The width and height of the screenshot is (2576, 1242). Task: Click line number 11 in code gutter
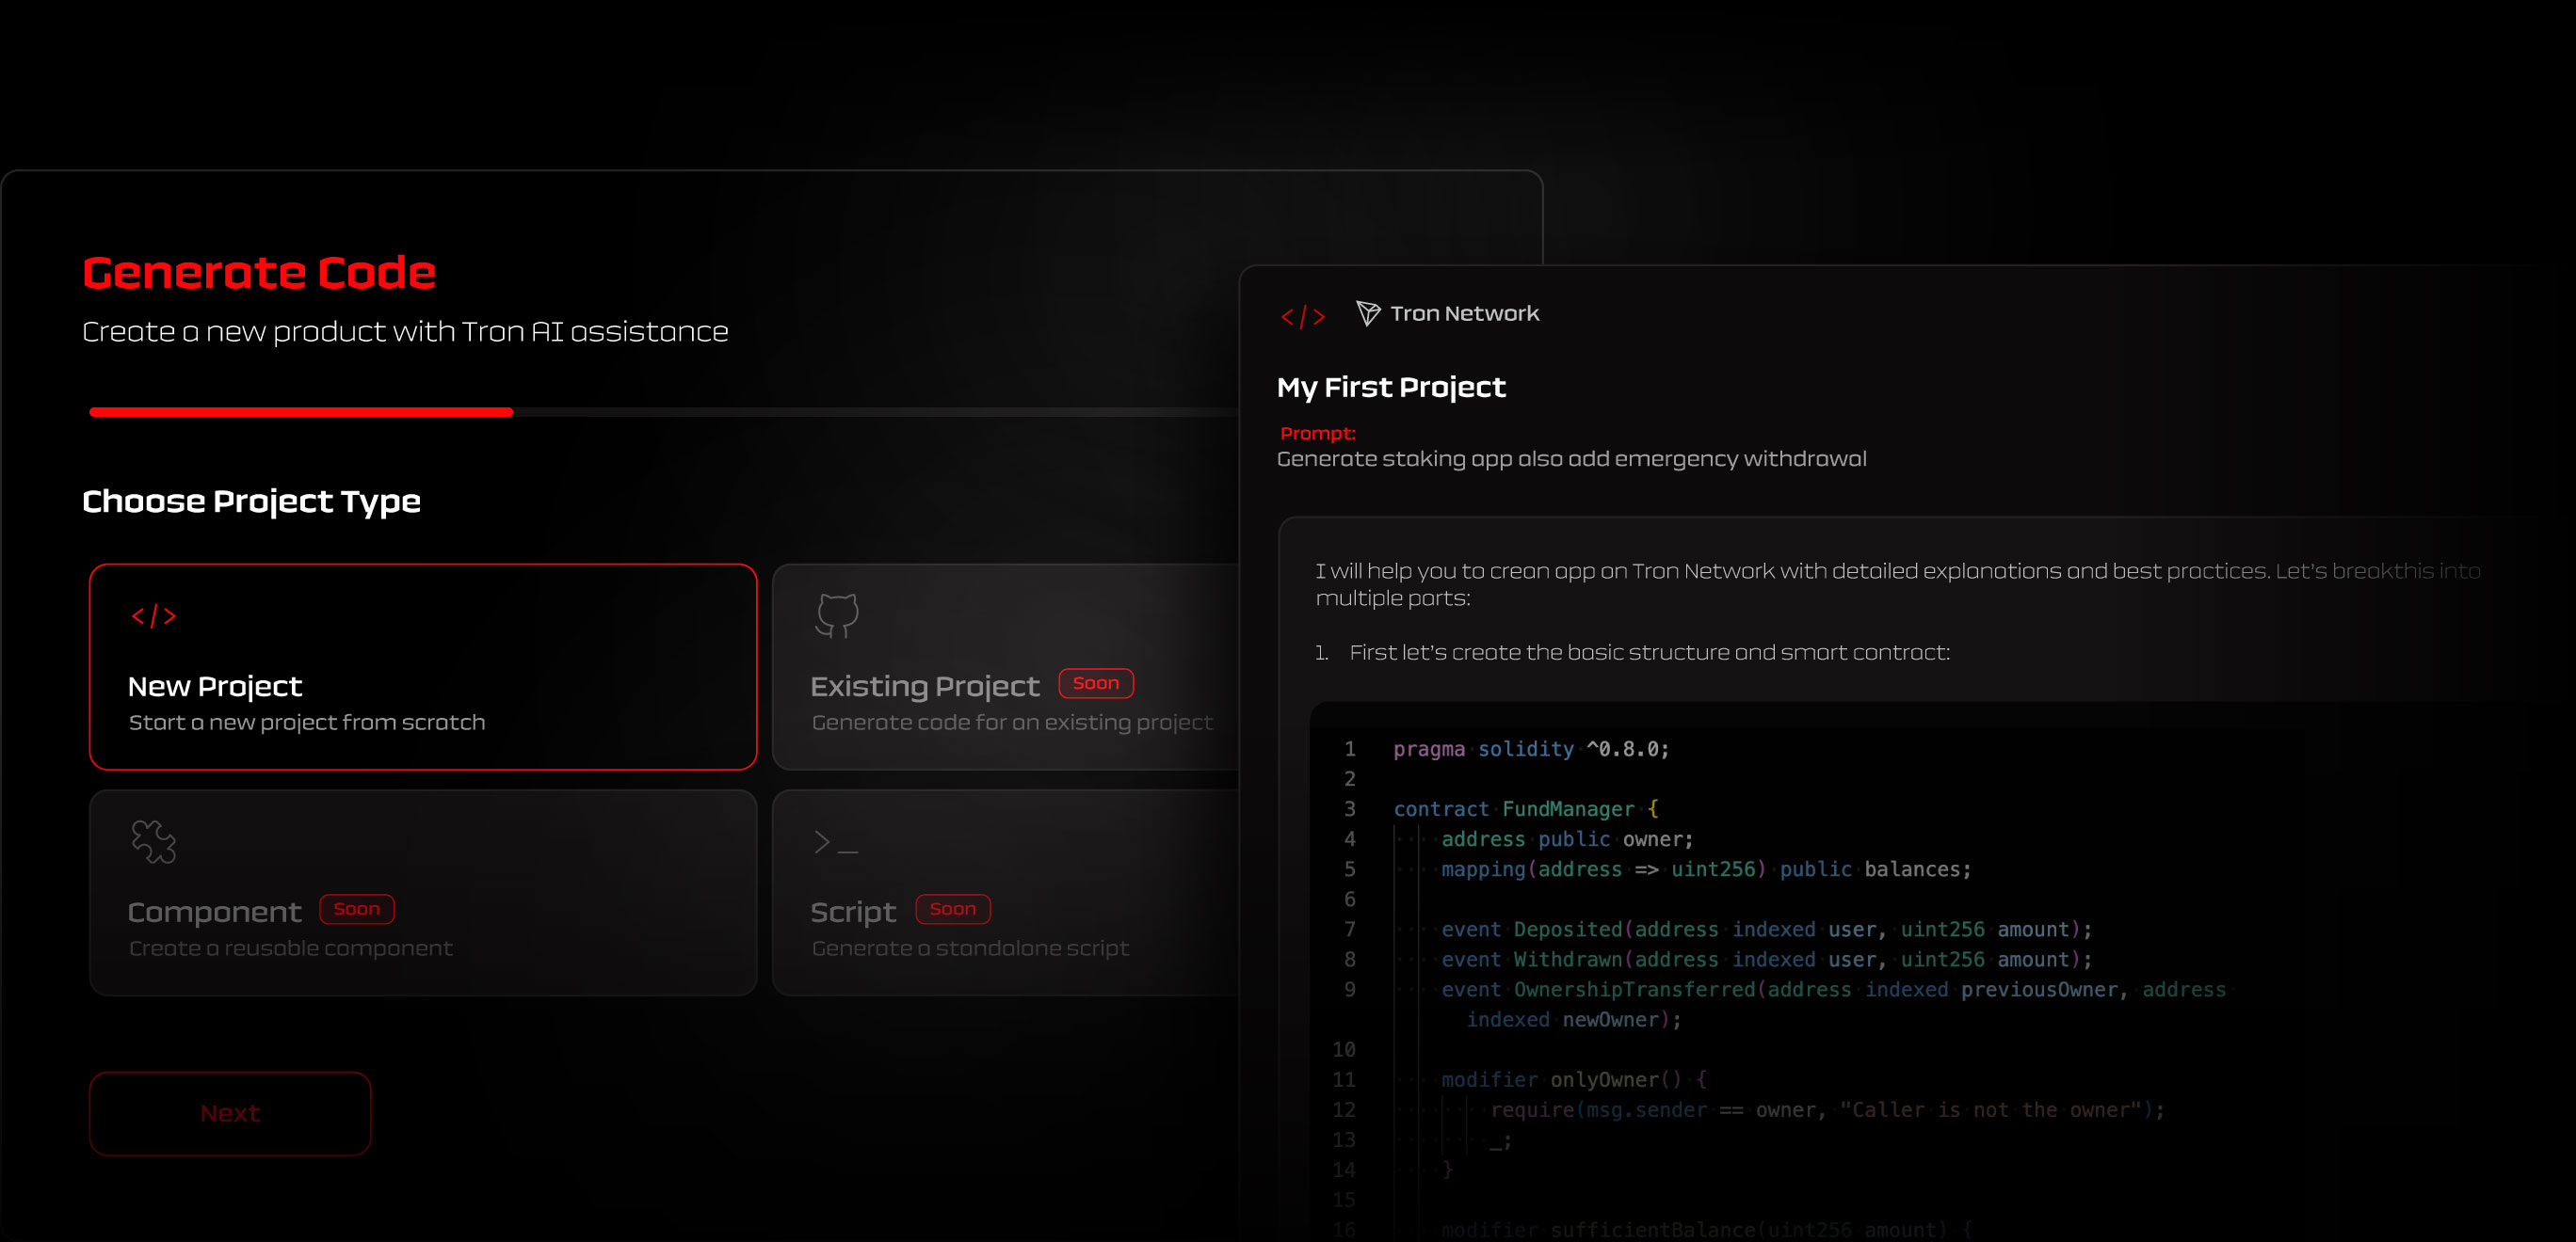click(x=1343, y=1080)
